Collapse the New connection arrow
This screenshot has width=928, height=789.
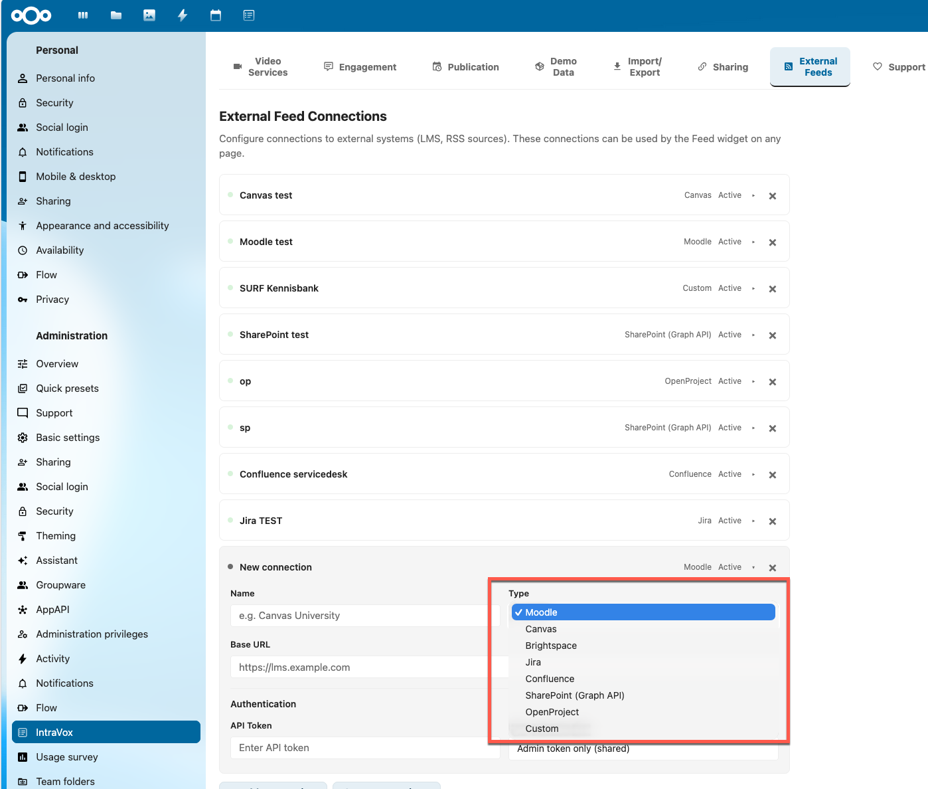[x=753, y=567]
